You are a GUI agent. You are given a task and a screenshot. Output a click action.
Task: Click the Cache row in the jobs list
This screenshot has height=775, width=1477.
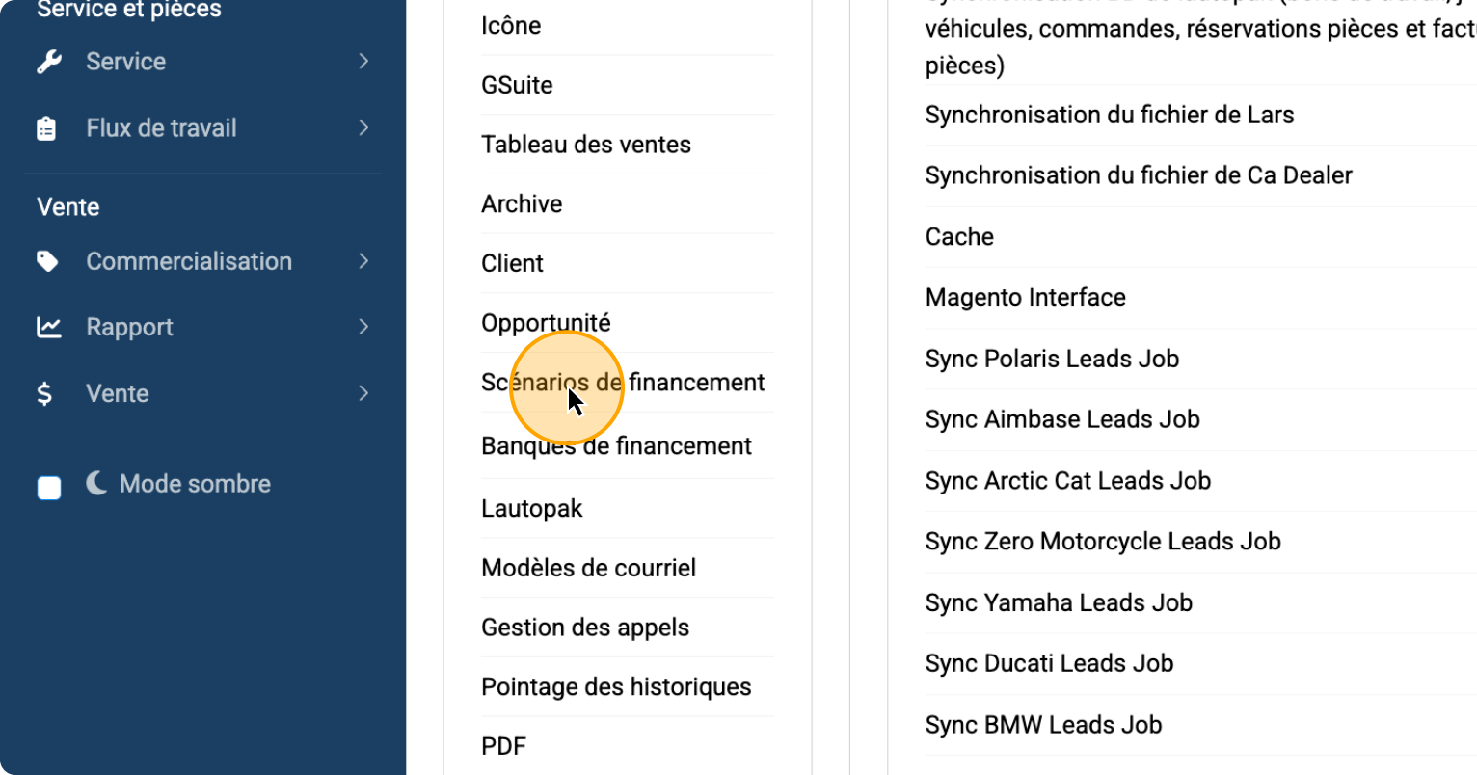click(x=959, y=236)
